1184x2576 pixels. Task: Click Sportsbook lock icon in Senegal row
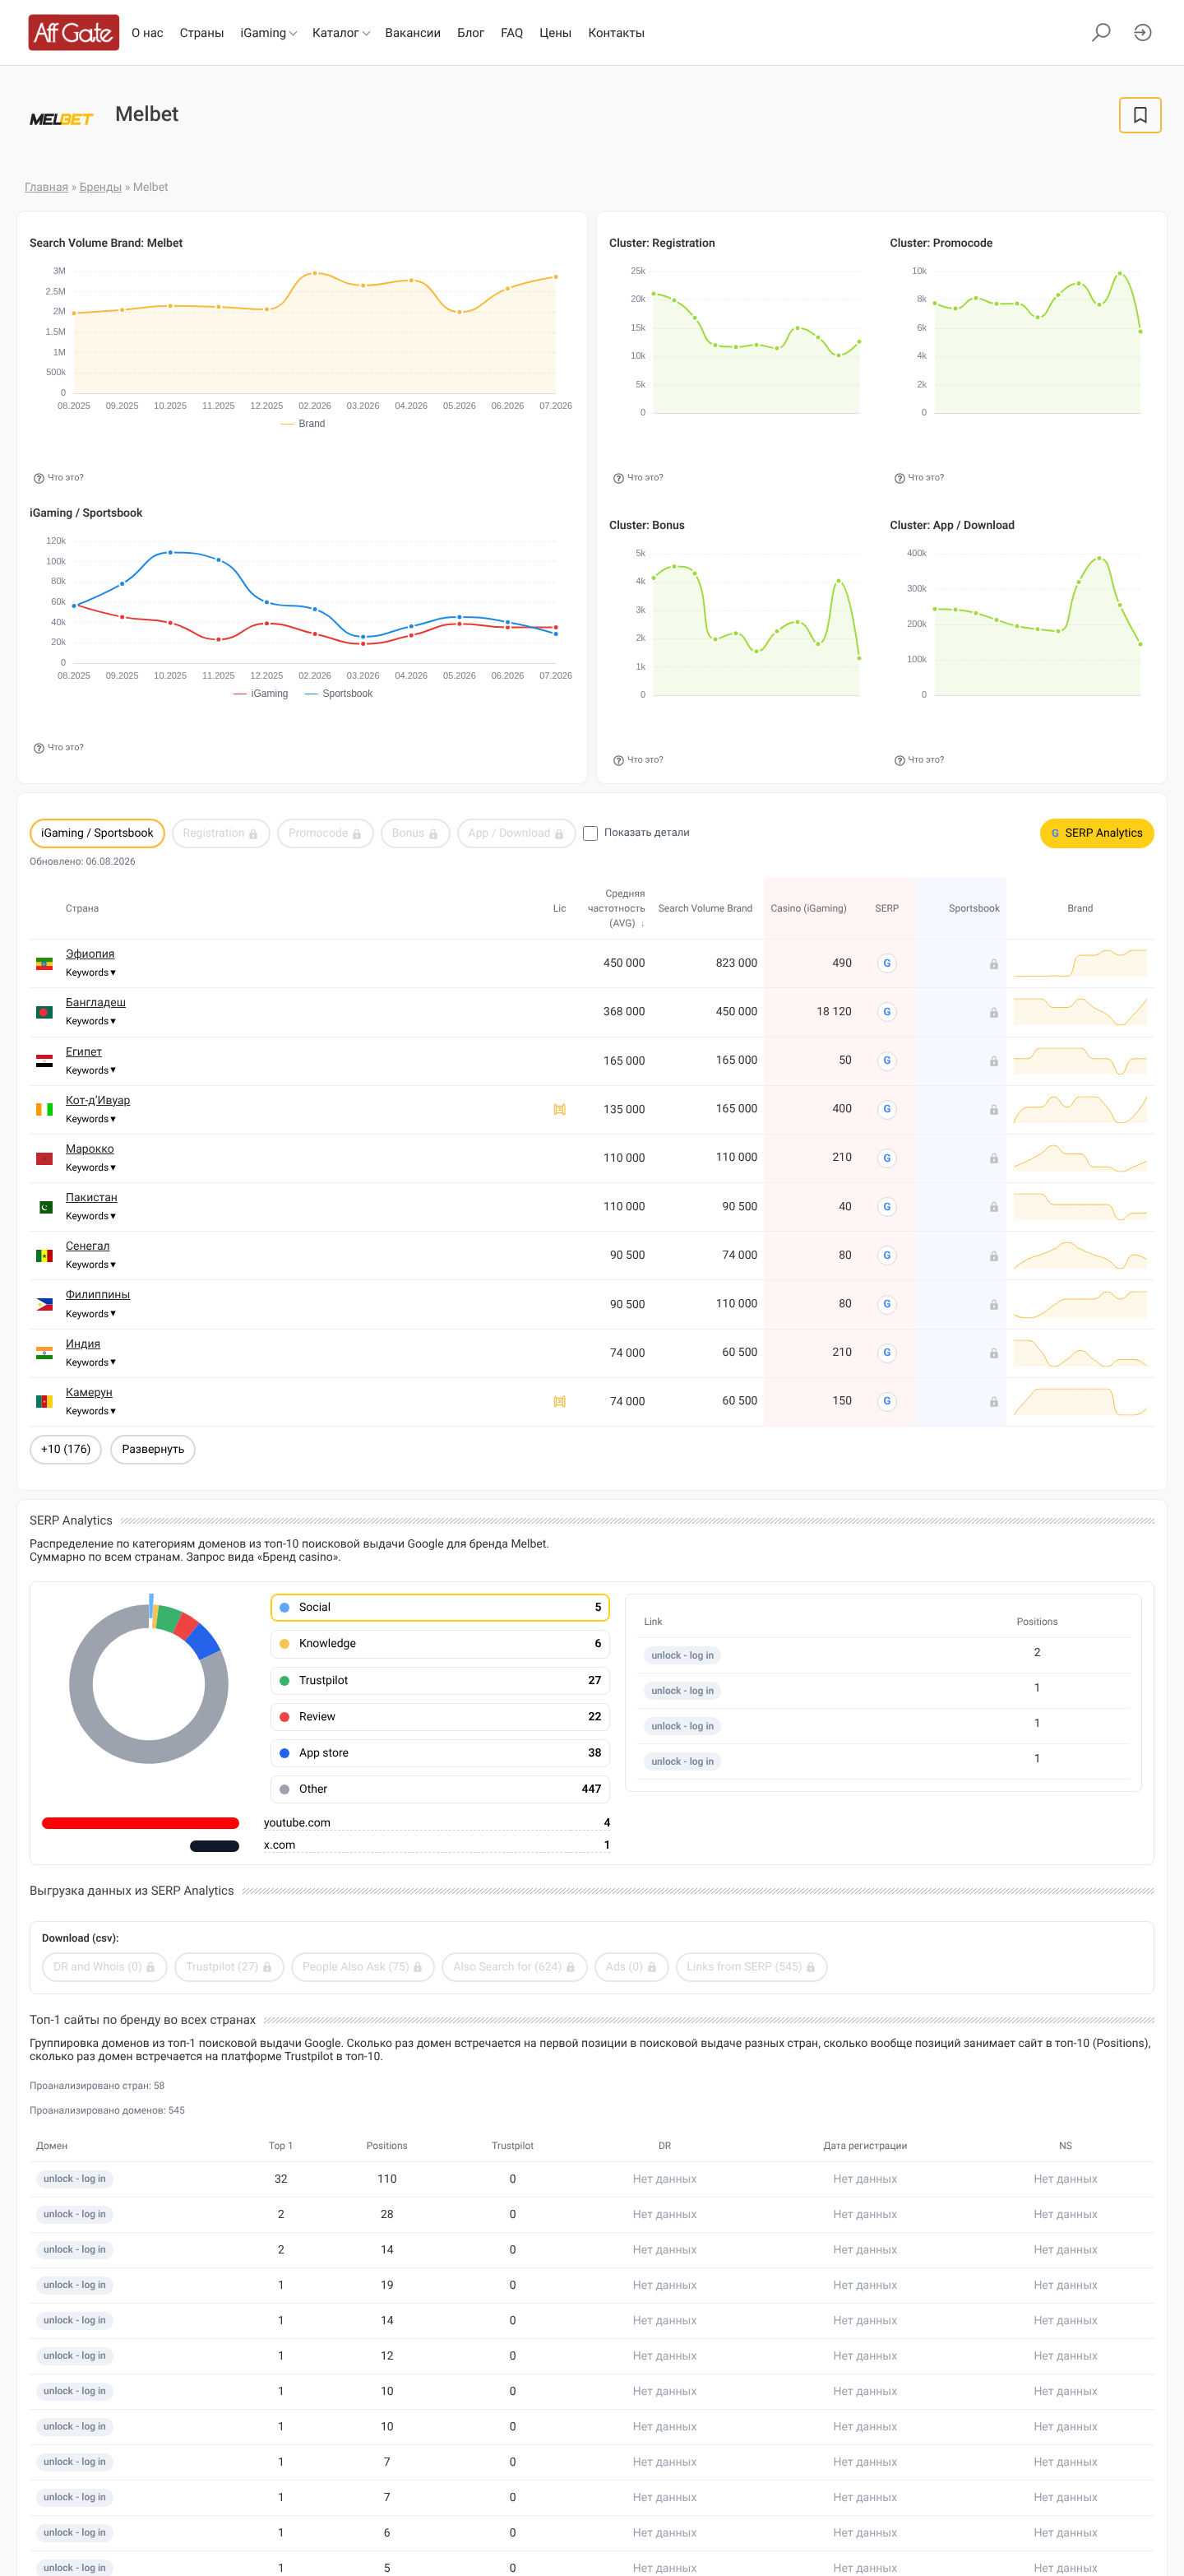(994, 1256)
